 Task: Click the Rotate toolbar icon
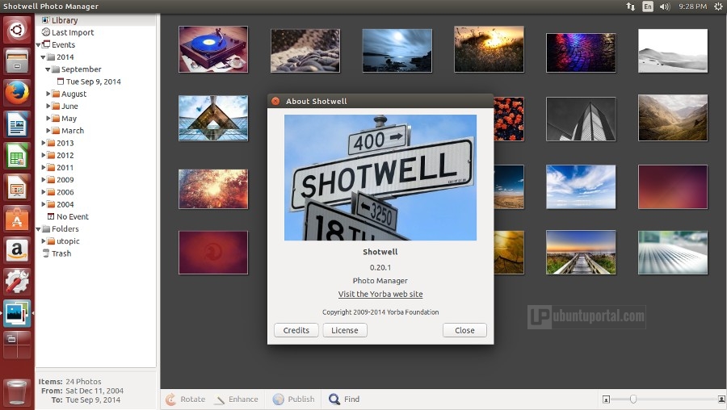click(x=170, y=400)
